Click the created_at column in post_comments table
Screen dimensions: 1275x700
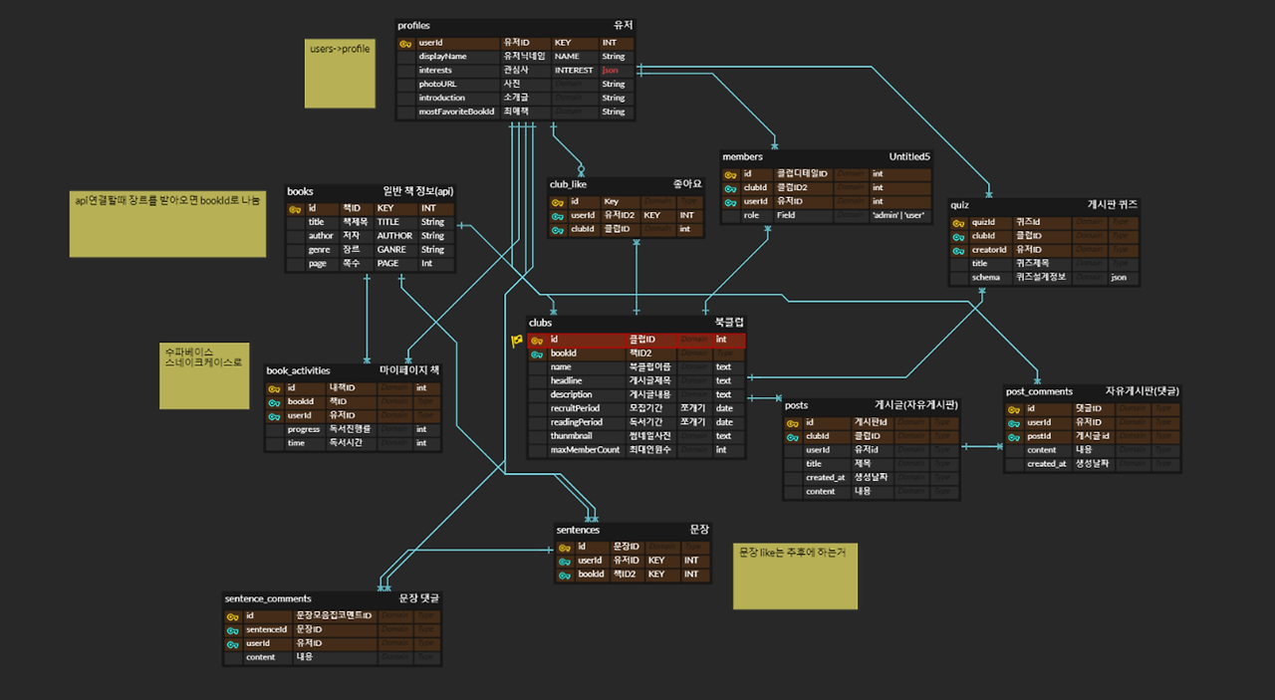tap(1048, 464)
